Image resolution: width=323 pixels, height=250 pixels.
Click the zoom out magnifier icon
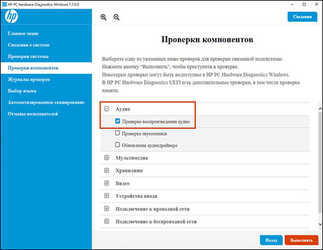pyautogui.click(x=116, y=17)
